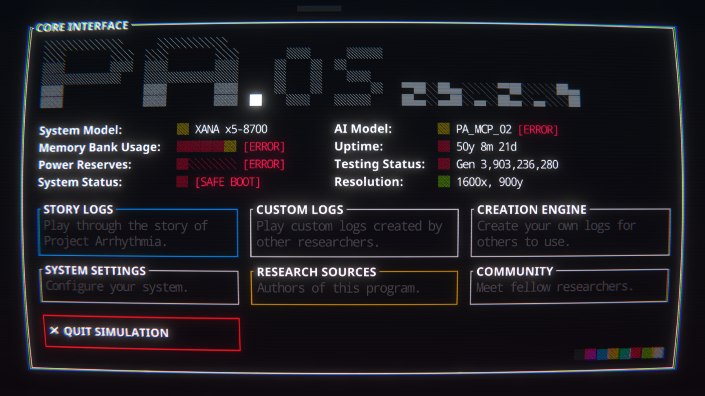Click the Power Reserves level bar

pyautogui.click(x=206, y=164)
